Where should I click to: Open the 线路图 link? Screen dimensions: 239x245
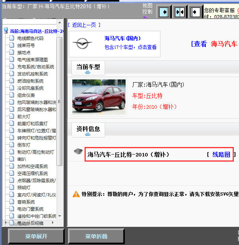(221, 155)
